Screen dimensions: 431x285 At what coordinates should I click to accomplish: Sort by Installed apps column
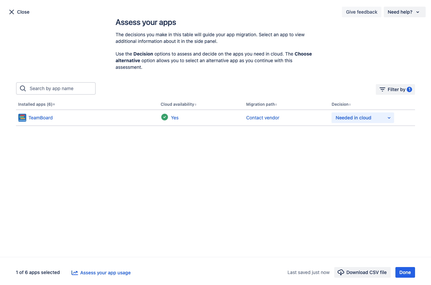click(36, 104)
